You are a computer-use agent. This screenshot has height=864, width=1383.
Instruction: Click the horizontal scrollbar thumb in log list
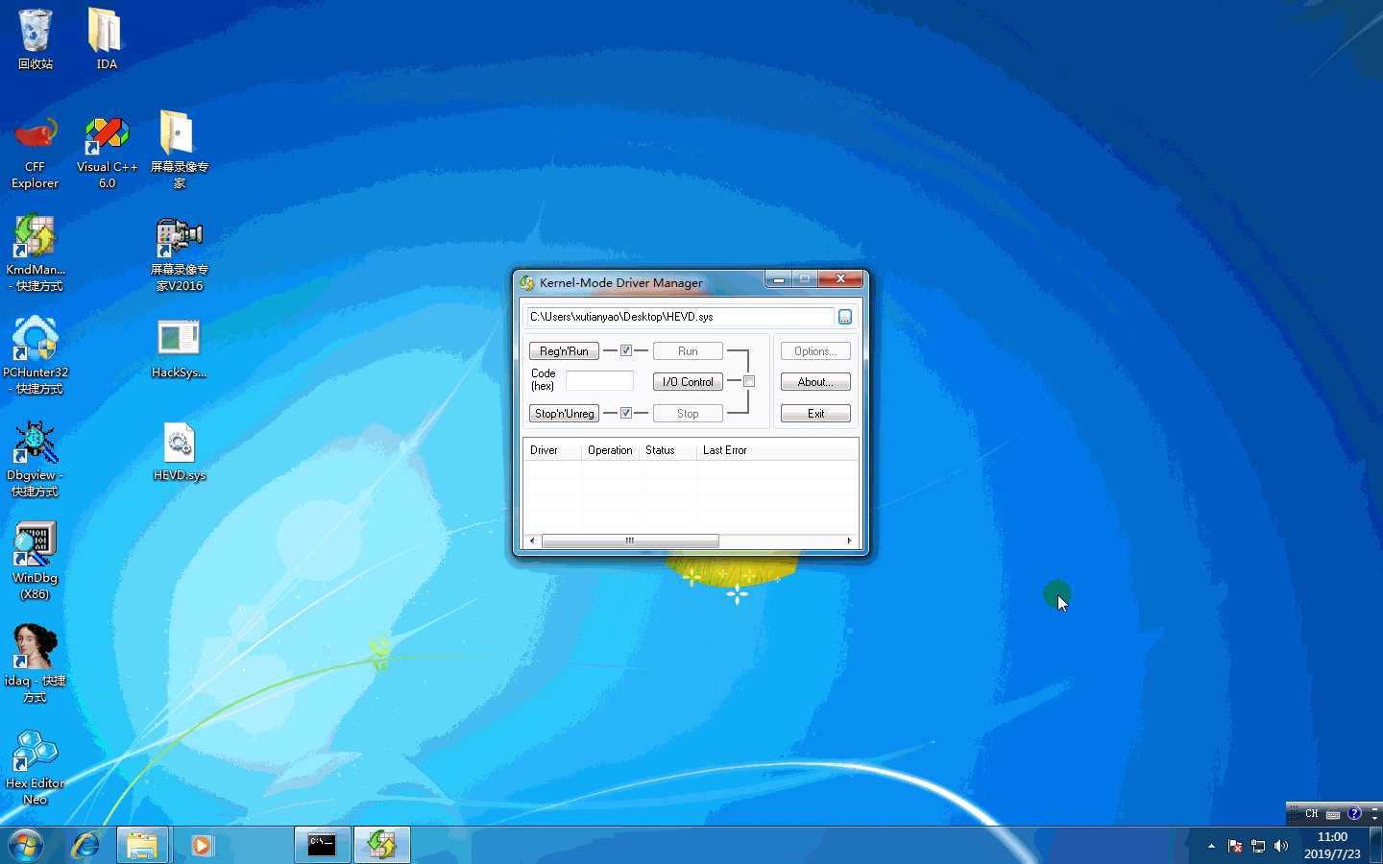pyautogui.click(x=630, y=541)
